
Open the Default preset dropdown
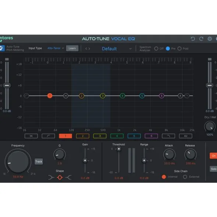coord(117,49)
